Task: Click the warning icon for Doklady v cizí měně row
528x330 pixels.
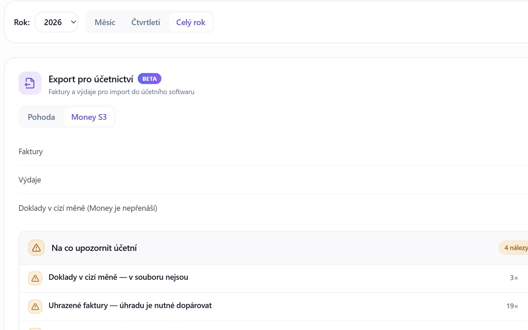Action: [x=35, y=278]
